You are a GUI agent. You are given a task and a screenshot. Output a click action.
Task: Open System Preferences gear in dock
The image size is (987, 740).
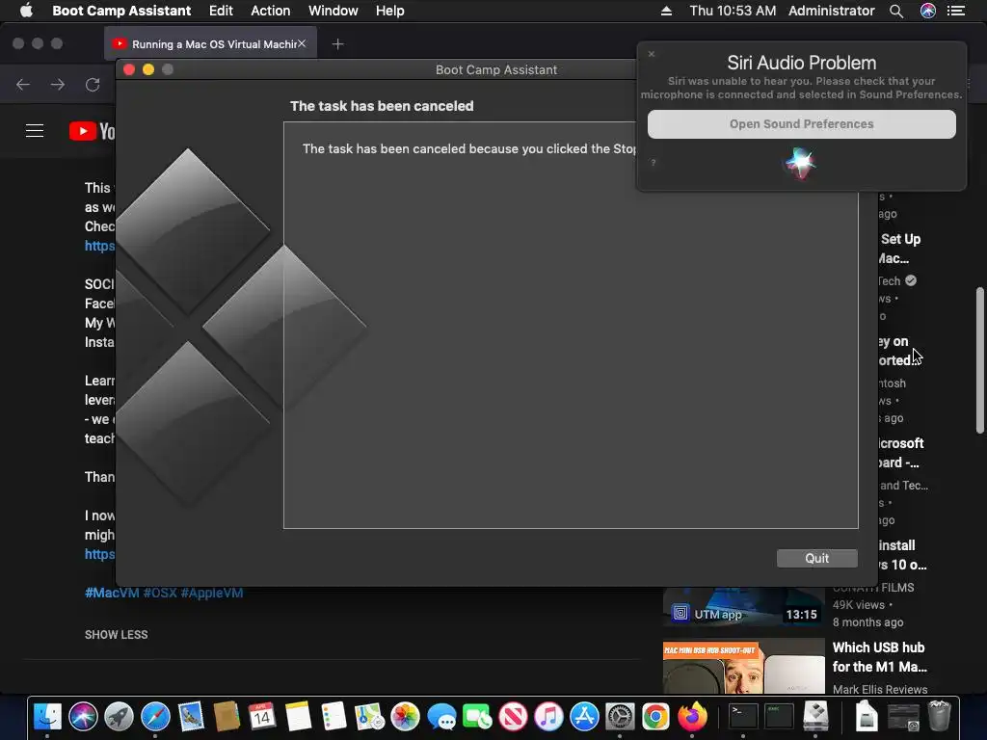pos(620,716)
